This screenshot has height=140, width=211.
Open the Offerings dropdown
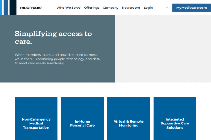point(91,8)
